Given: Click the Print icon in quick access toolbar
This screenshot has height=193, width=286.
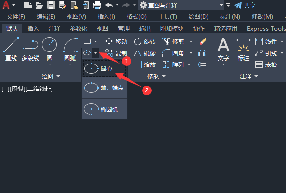Looking at the screenshot, I should click(97, 5).
